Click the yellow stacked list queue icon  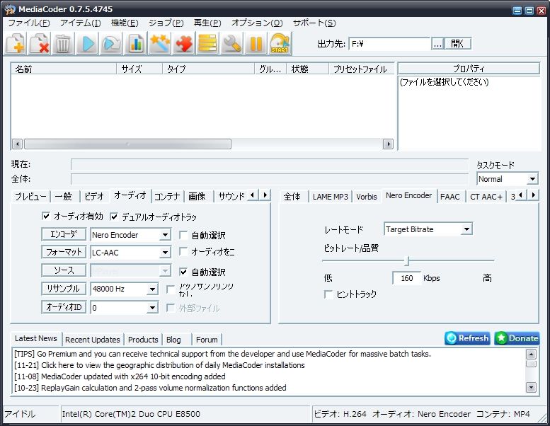[x=207, y=43]
